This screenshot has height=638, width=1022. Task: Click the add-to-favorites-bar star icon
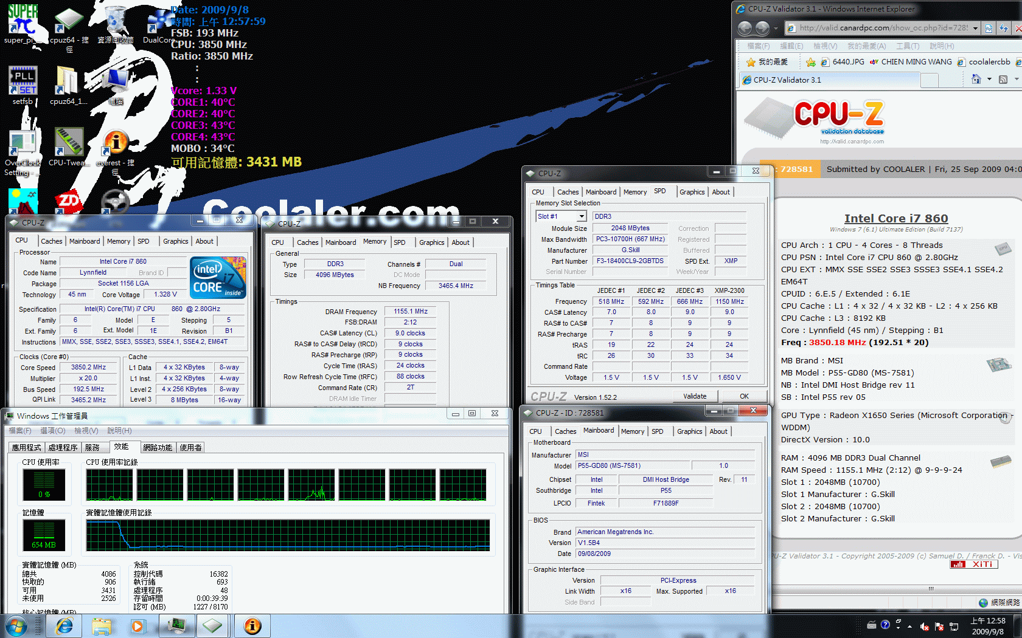[x=811, y=62]
